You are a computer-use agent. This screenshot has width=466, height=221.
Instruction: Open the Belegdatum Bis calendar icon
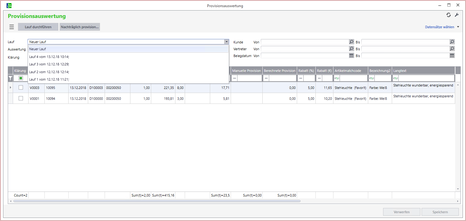coord(452,55)
